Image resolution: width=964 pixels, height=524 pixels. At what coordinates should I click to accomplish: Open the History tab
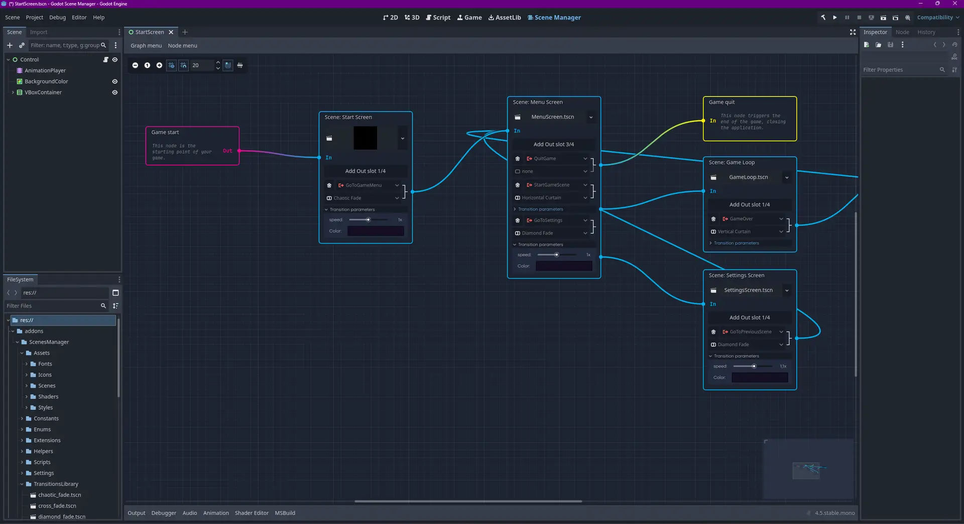point(926,32)
